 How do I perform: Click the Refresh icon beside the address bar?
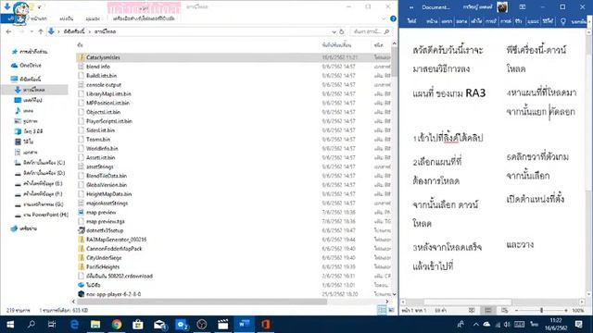(342, 31)
